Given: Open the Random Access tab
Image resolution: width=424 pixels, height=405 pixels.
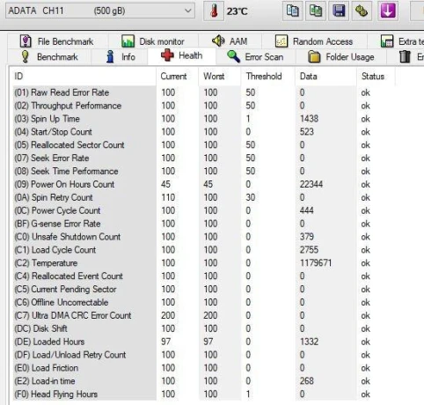Looking at the screenshot, I should click(x=314, y=41).
